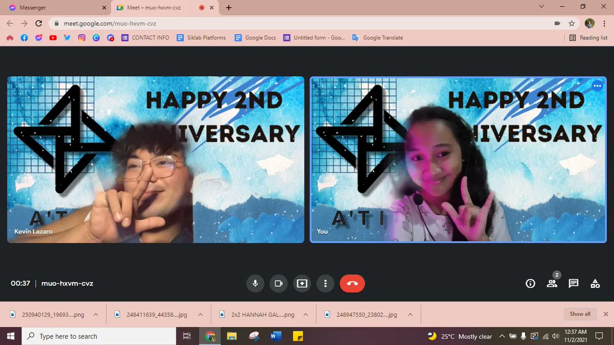614x345 pixels.
Task: Close the Messenger tab
Action: (x=104, y=8)
